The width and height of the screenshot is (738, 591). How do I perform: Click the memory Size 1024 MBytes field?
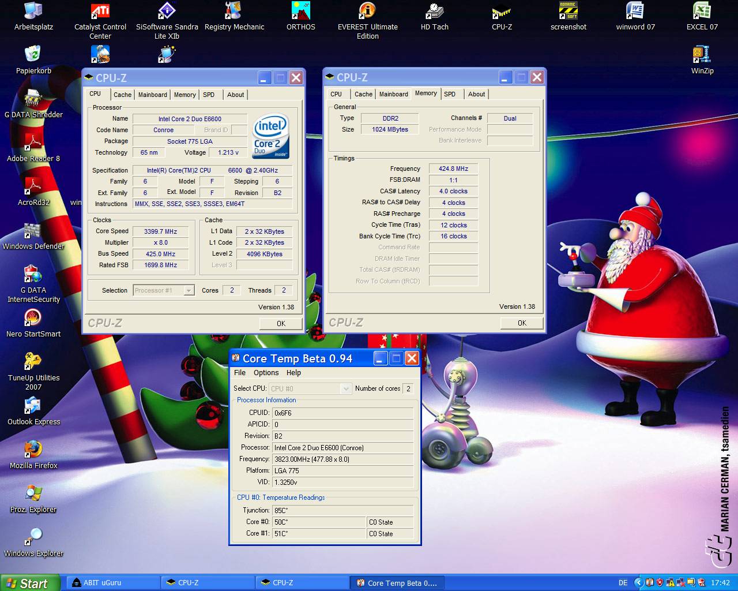pos(390,129)
